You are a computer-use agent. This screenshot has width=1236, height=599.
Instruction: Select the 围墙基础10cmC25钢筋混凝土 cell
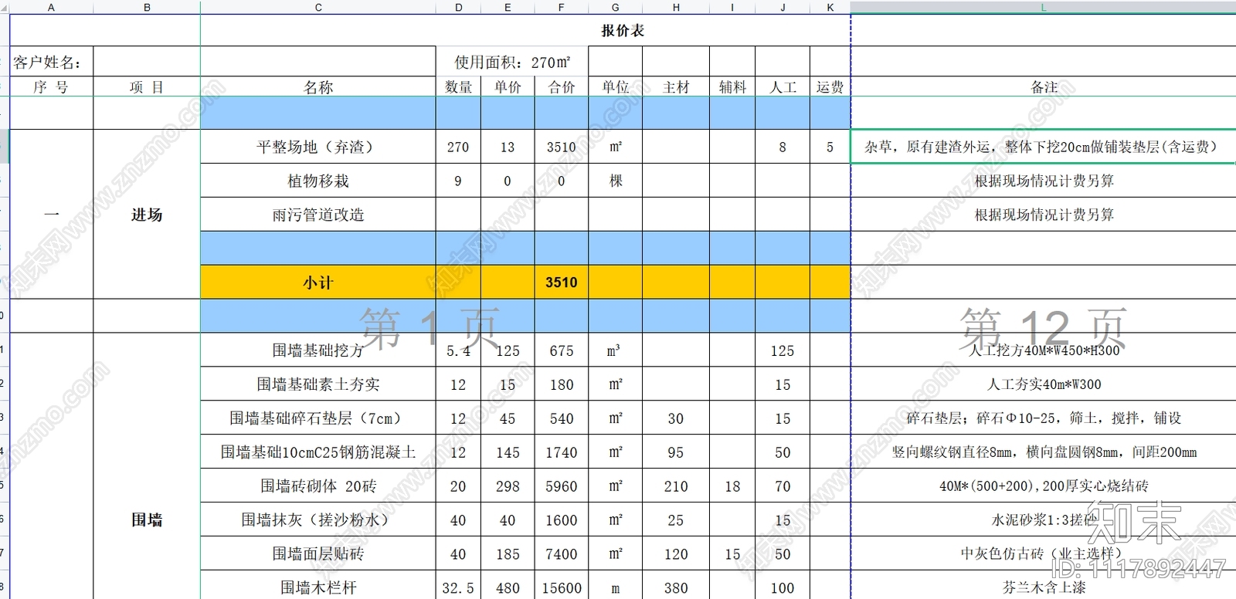pos(318,452)
